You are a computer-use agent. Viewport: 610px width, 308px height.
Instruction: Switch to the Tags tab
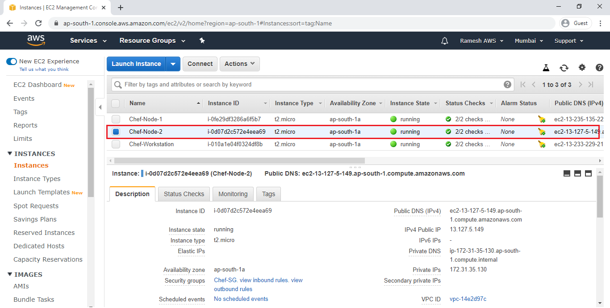click(x=268, y=194)
